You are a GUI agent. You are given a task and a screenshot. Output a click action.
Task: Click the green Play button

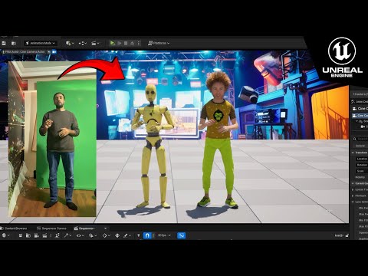point(113,43)
